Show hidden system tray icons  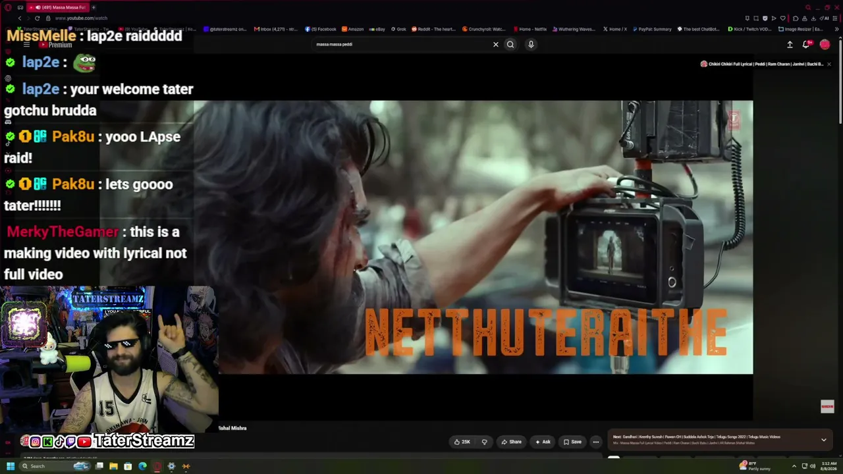794,466
